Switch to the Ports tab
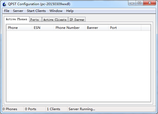Viewport: 158px width, 114px height. click(35, 20)
